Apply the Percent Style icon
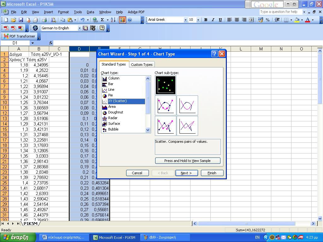The image size is (323, 242). (267, 20)
